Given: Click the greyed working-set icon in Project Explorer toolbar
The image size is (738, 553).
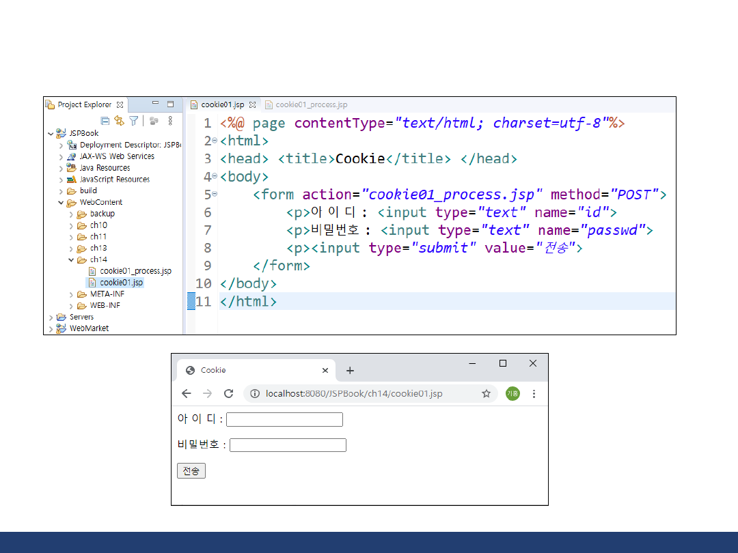Looking at the screenshot, I should pos(154,122).
